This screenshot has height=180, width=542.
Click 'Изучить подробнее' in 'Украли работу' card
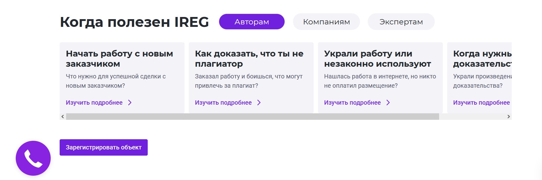coord(352,103)
